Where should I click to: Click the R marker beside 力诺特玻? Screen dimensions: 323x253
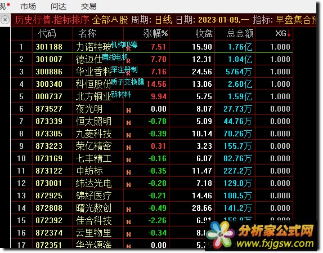click(x=128, y=48)
